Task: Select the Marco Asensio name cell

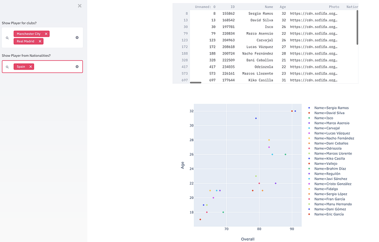Action: tap(260, 34)
